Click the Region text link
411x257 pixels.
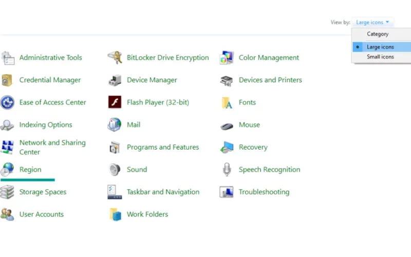[30, 170]
